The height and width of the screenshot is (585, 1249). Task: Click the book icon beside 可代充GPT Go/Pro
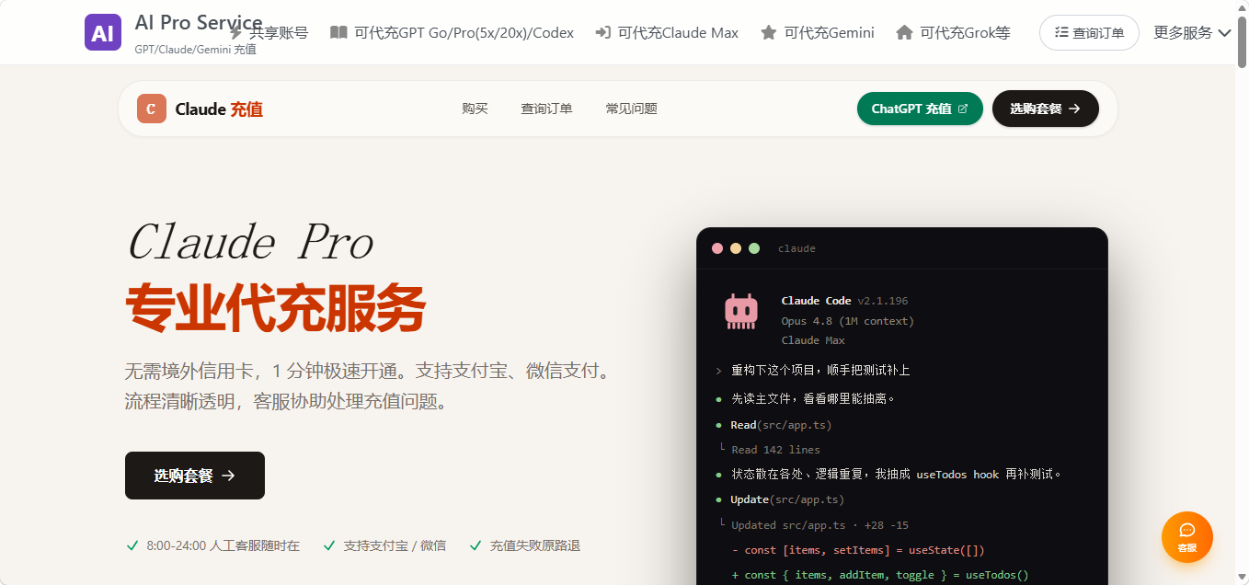338,32
